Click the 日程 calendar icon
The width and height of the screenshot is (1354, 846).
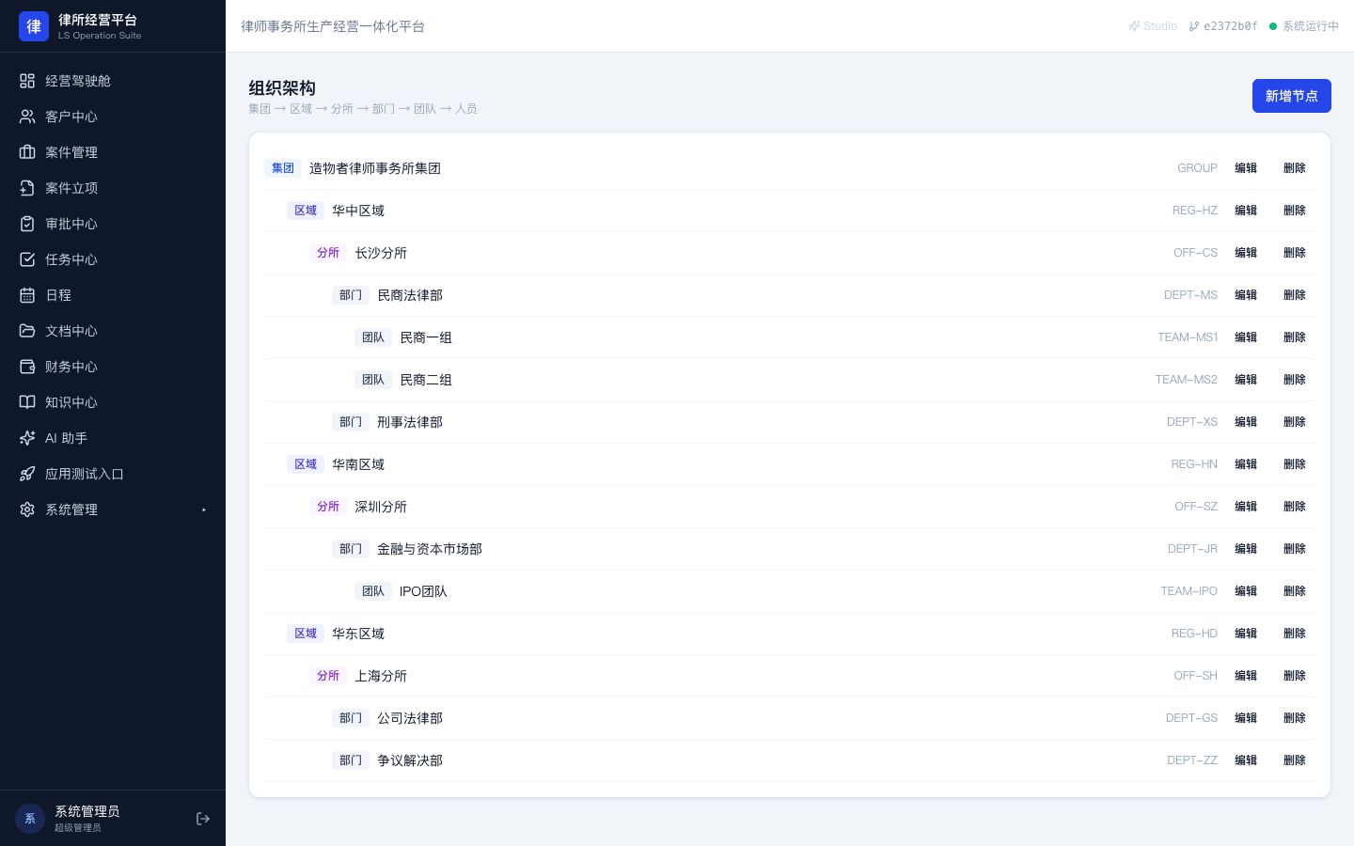[x=27, y=295]
